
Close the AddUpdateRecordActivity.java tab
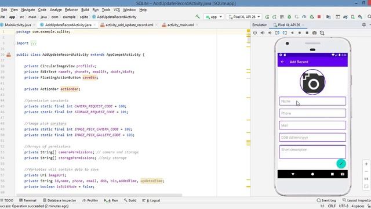94,25
